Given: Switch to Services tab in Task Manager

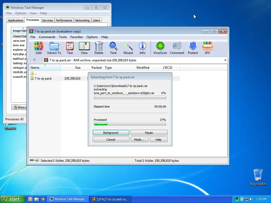Looking at the screenshot, I should click(47, 20).
